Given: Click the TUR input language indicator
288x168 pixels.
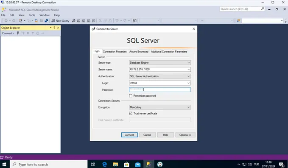Looking at the screenshot, I should (257, 164).
